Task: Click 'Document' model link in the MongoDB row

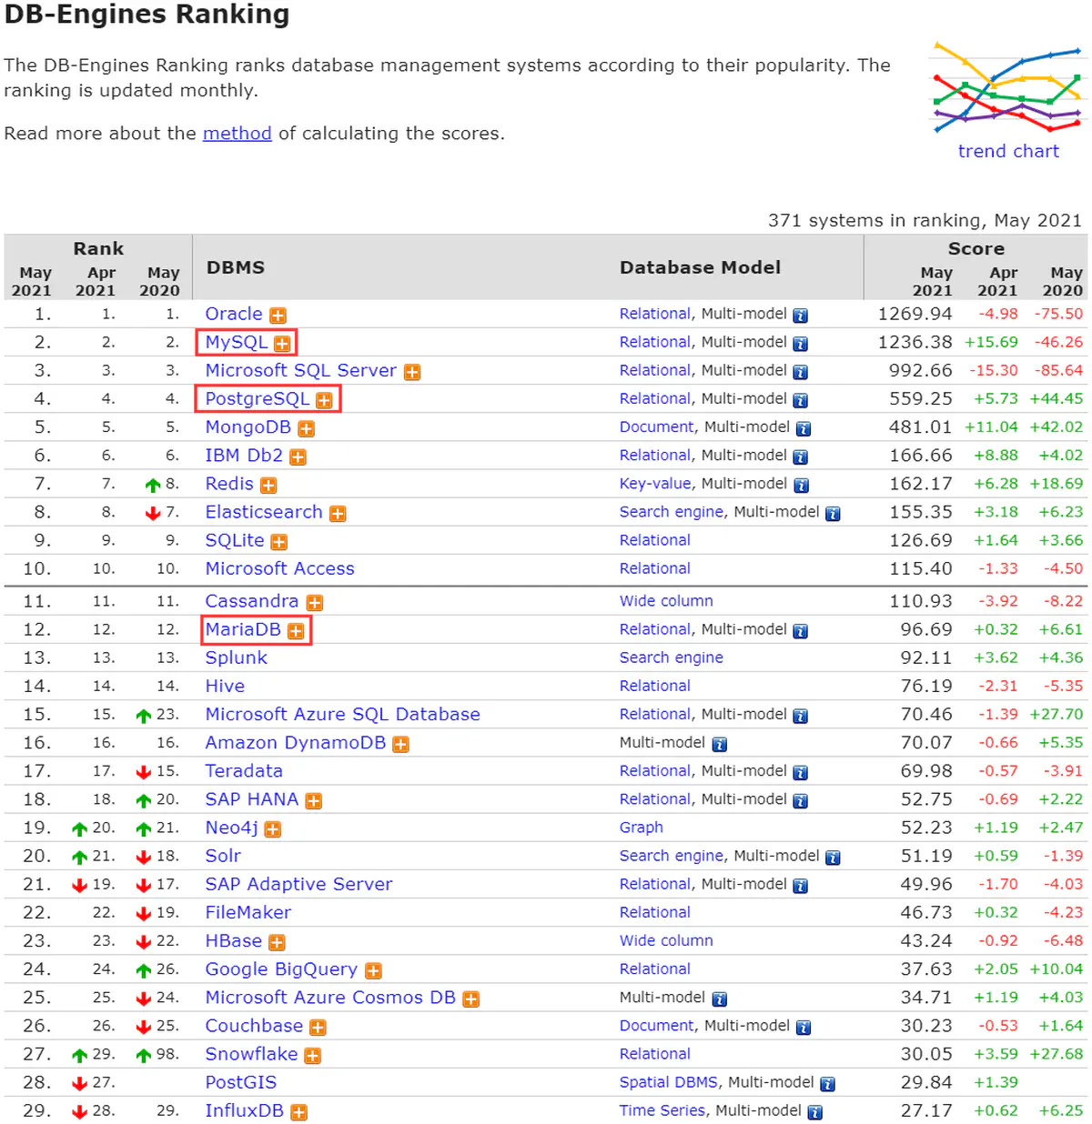Action: 657,427
